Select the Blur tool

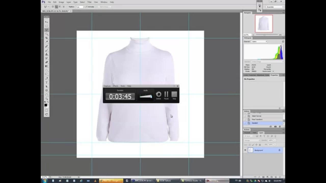point(47,70)
